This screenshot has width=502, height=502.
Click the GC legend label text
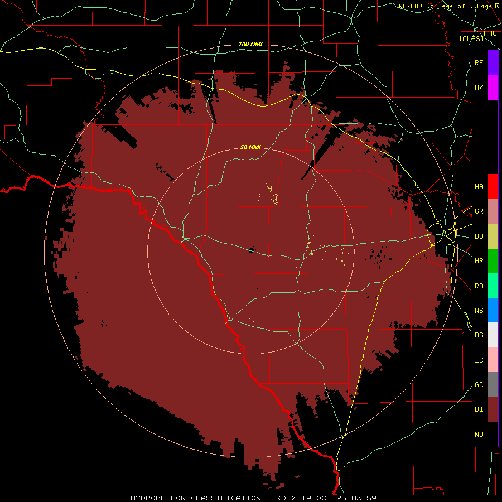(479, 385)
